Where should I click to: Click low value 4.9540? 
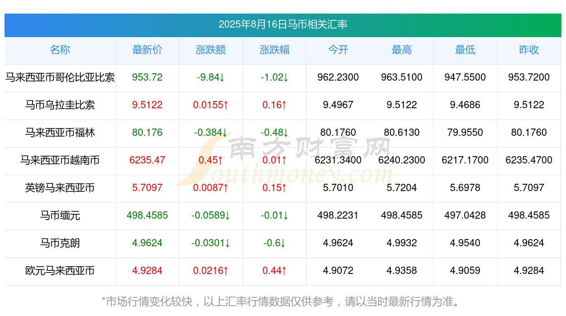click(x=465, y=243)
